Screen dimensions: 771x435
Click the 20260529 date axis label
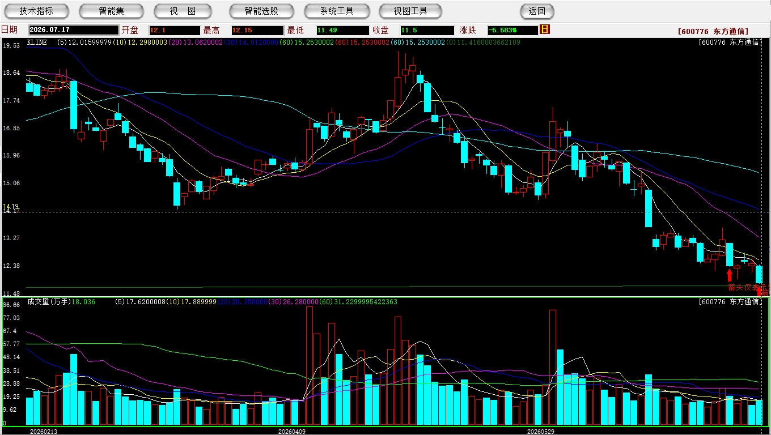pyautogui.click(x=541, y=431)
